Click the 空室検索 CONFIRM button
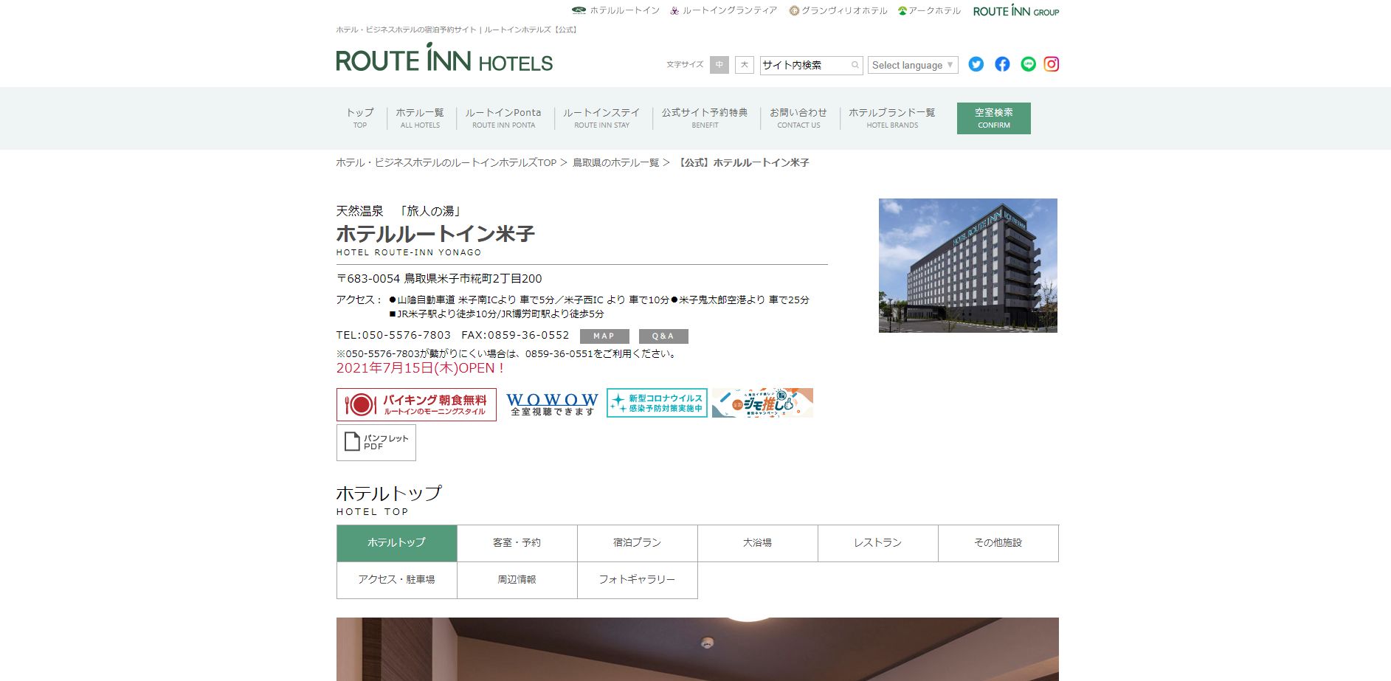 (x=994, y=118)
